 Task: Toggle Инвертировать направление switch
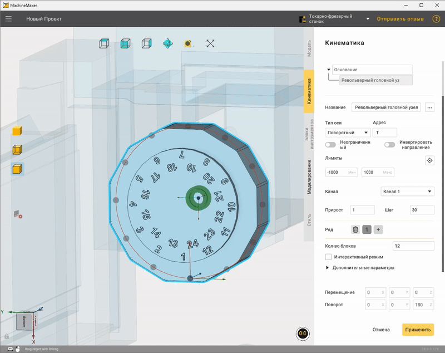(x=390, y=145)
